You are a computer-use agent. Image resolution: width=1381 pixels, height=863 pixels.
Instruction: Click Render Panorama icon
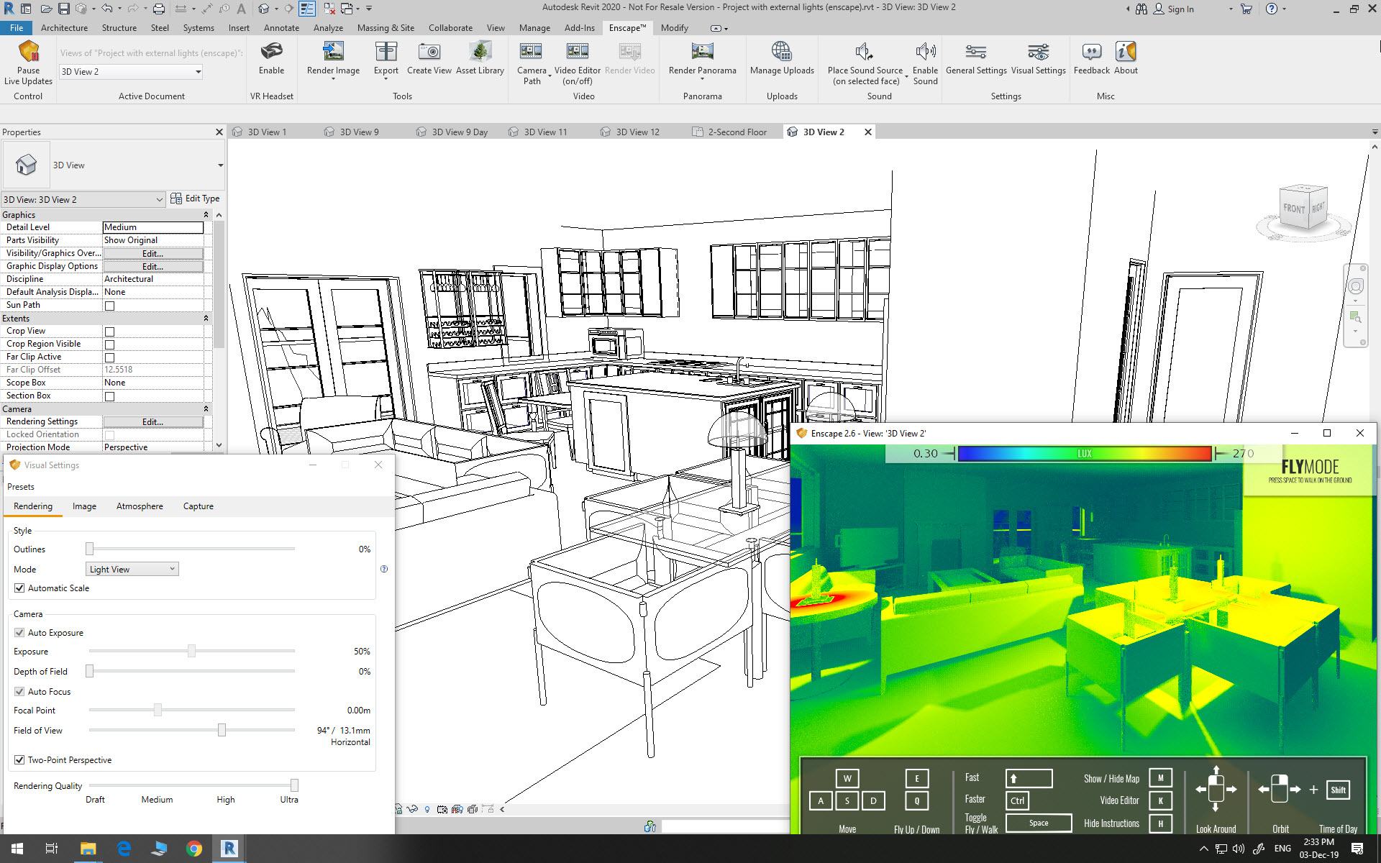(x=702, y=52)
